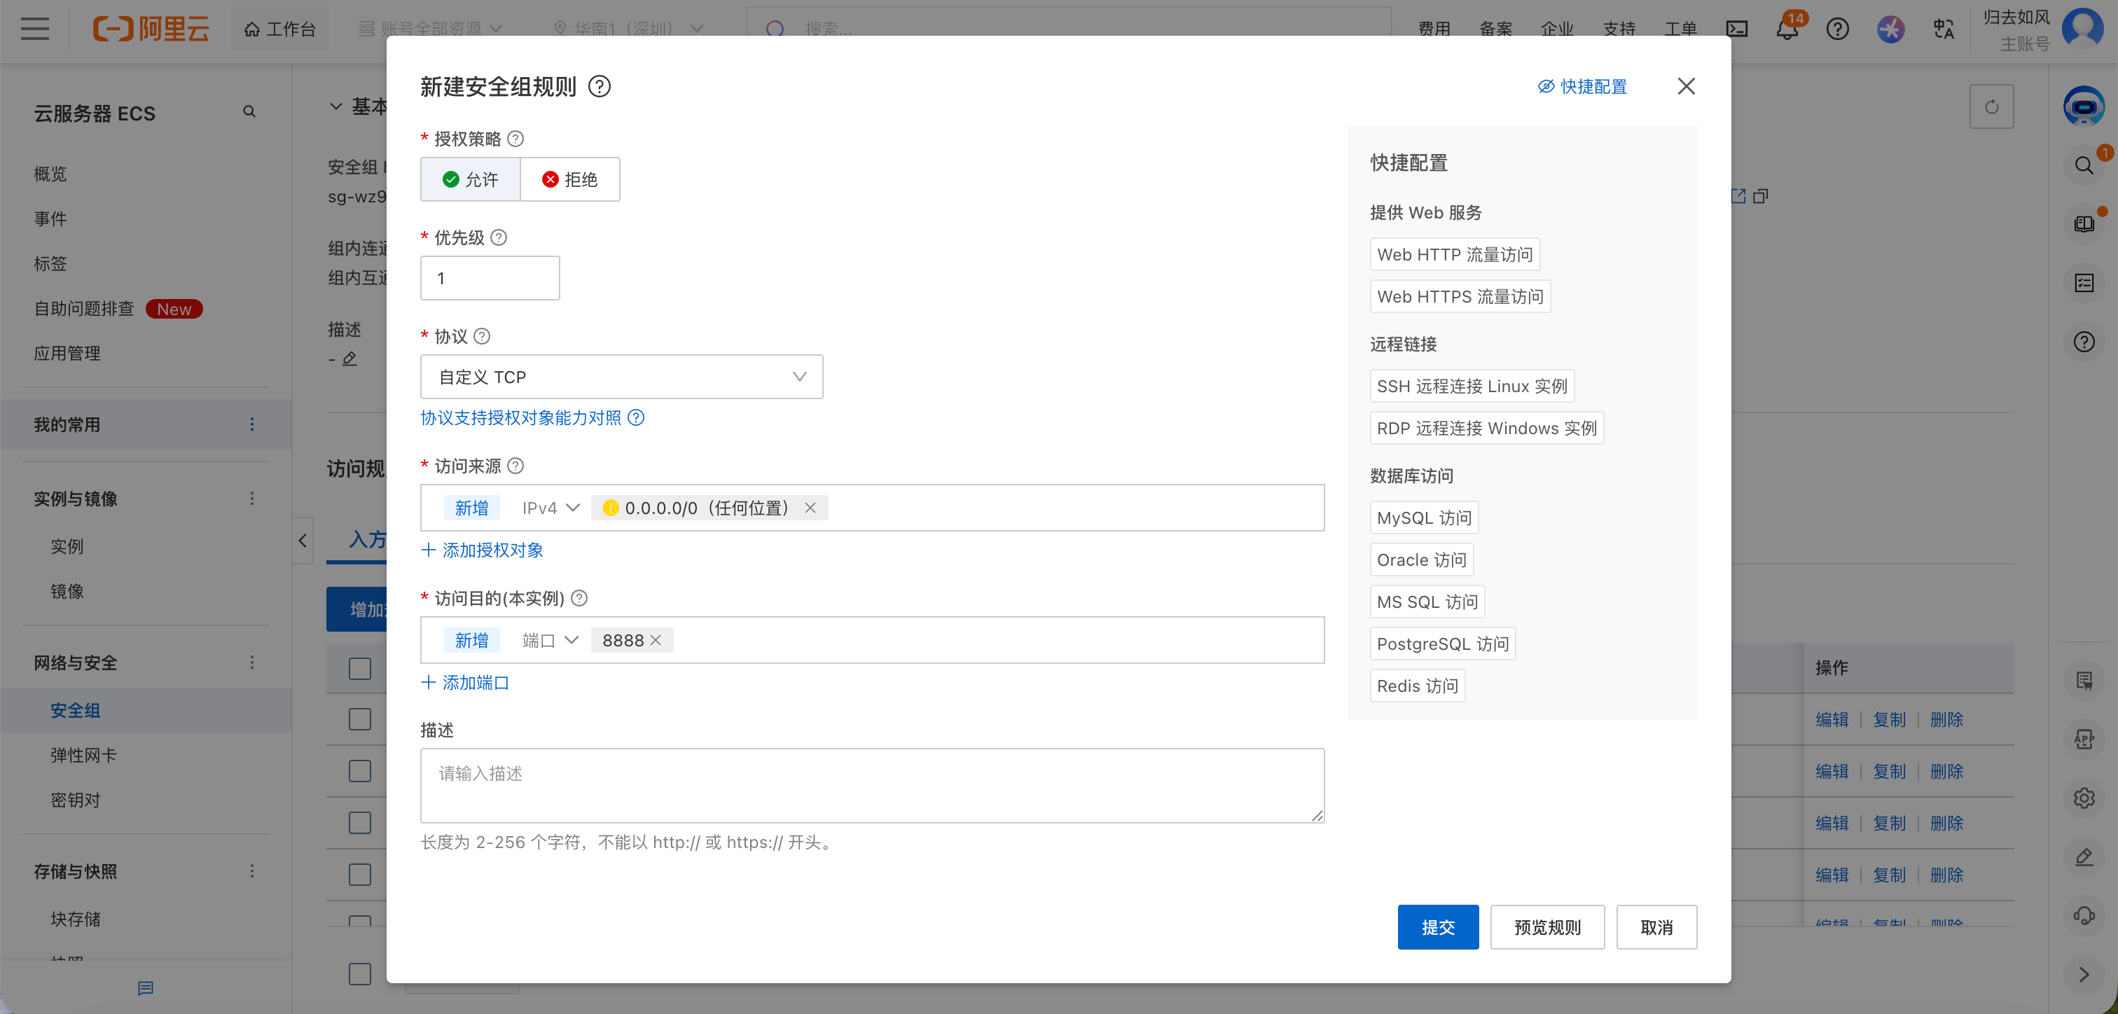Click the language switcher icon

point(1943,29)
